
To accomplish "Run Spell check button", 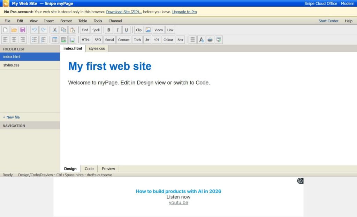I will point(96,30).
